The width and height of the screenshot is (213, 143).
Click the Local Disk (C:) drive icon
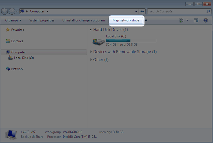pos(99,42)
